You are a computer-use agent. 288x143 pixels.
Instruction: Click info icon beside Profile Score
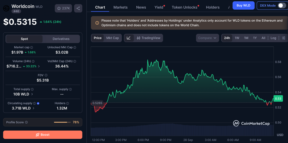coord(26,122)
